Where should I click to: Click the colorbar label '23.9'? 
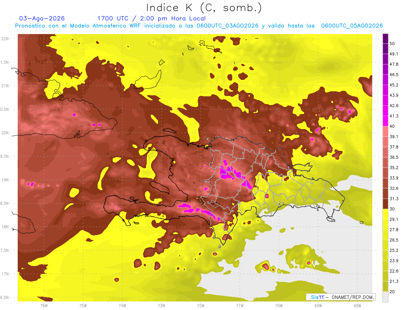pos(394,261)
